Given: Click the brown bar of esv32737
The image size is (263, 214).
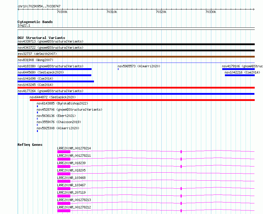Looking at the screenshot, I should tap(136, 57).
